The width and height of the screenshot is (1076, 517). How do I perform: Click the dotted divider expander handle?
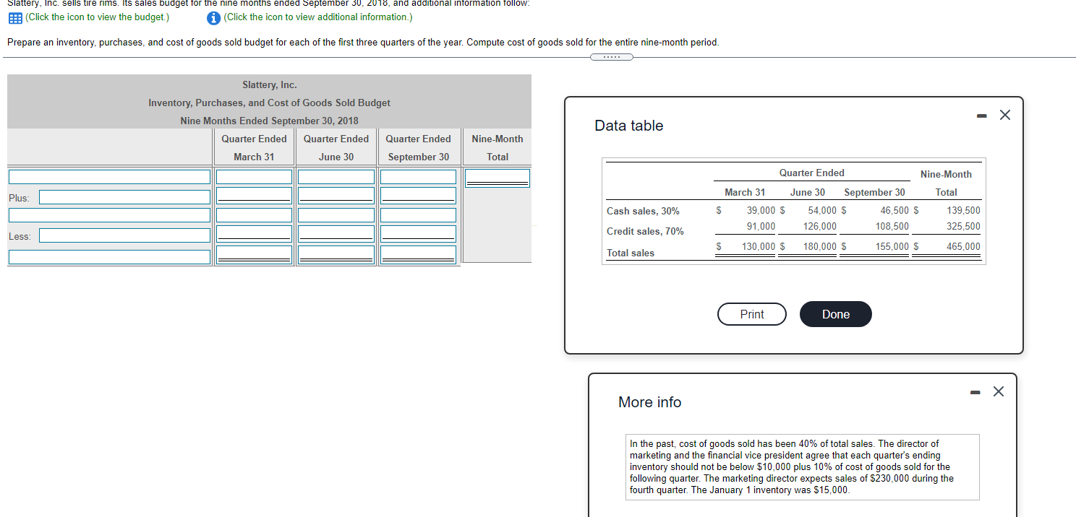tap(611, 57)
